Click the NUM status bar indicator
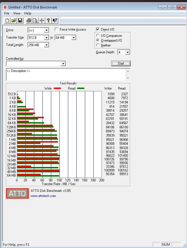This screenshot has height=248, width=187. (x=166, y=244)
